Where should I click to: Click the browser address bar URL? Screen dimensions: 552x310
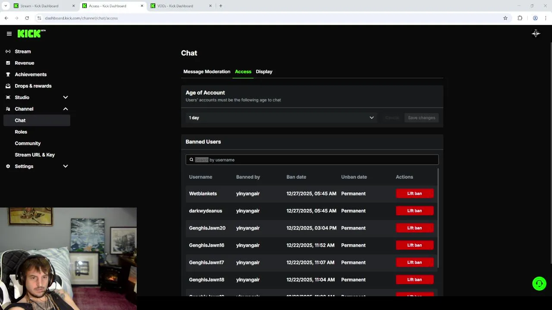[81, 18]
